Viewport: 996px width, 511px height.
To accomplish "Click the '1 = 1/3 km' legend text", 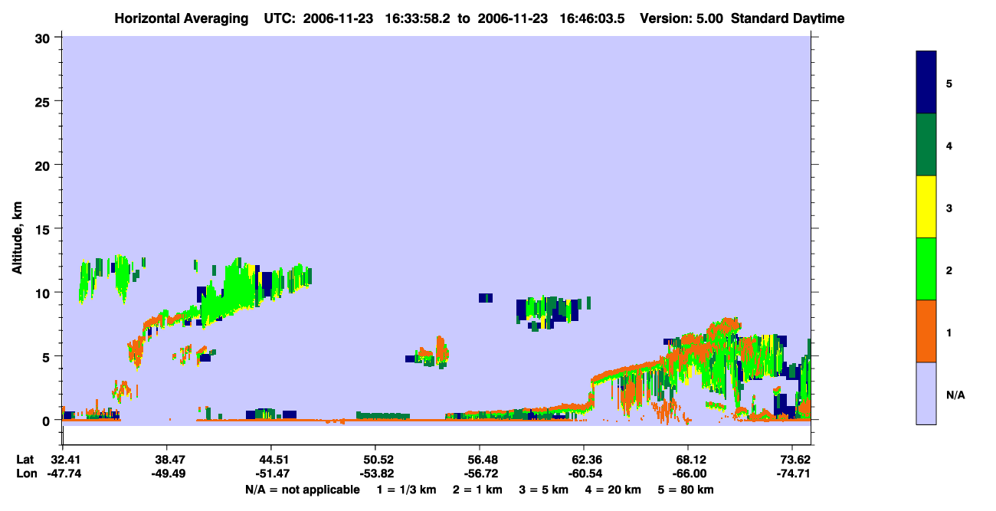I will pyautogui.click(x=407, y=490).
